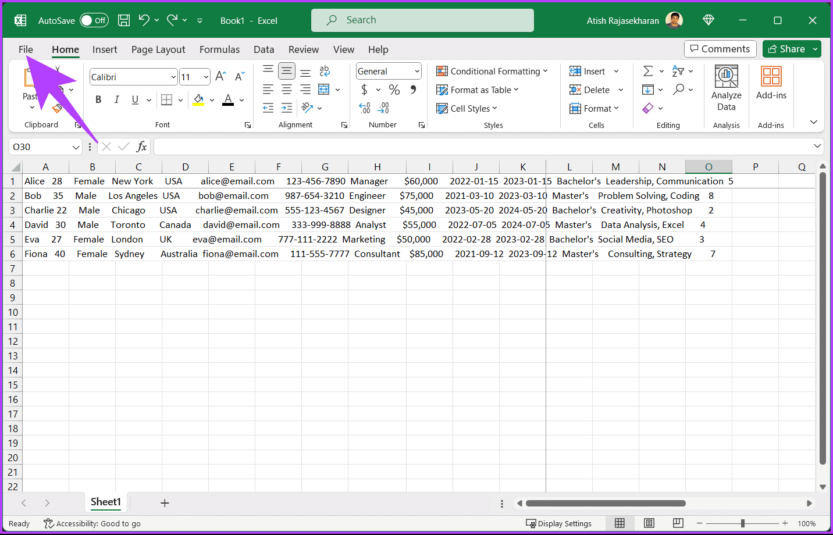
Task: Switch to the Formulas ribbon tab
Action: (x=219, y=49)
